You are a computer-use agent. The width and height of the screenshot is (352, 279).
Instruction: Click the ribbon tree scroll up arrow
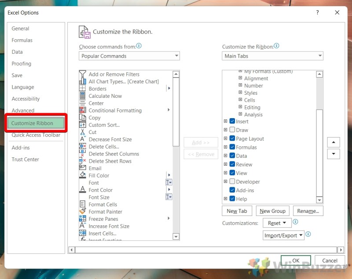pyautogui.click(x=319, y=74)
